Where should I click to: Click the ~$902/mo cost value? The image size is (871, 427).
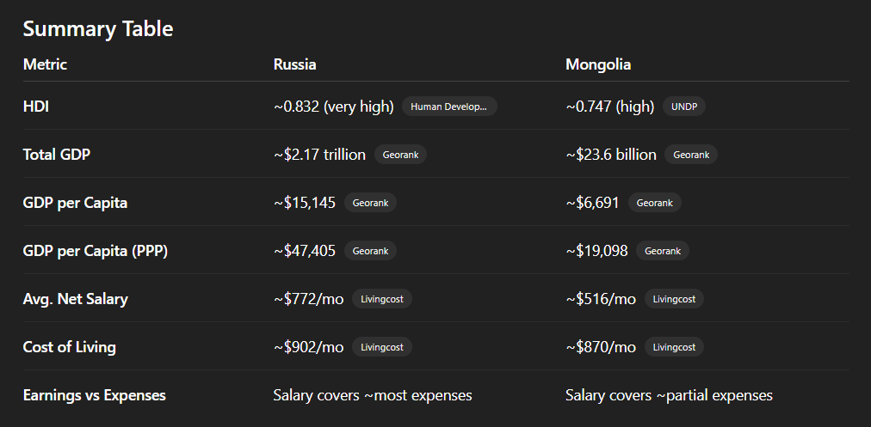(x=308, y=348)
